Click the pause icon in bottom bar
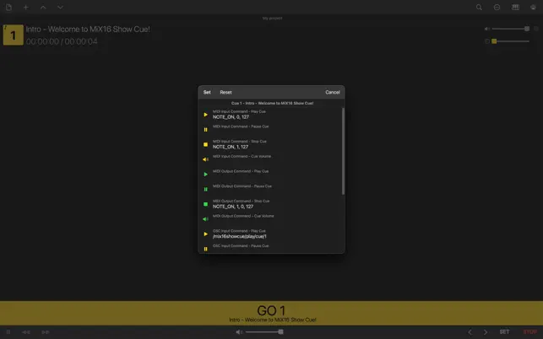This screenshot has height=339, width=543. click(x=8, y=331)
